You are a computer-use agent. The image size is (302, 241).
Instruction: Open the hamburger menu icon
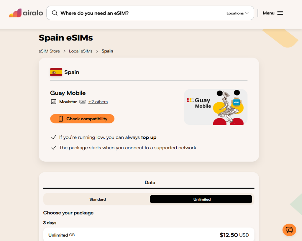coord(280,13)
